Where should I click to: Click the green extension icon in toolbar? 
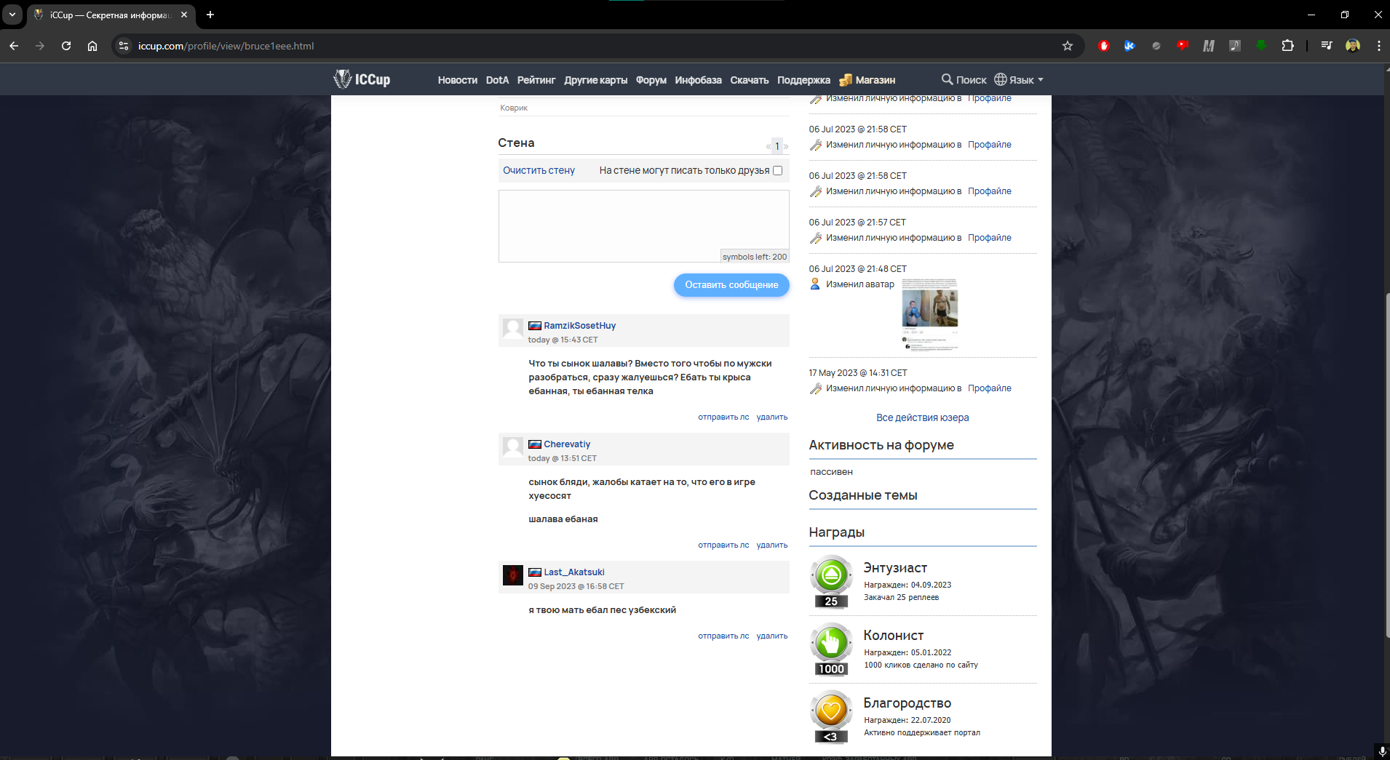pyautogui.click(x=1261, y=46)
